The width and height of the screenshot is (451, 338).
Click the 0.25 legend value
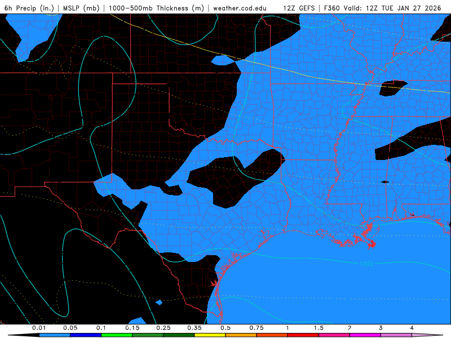(x=163, y=328)
